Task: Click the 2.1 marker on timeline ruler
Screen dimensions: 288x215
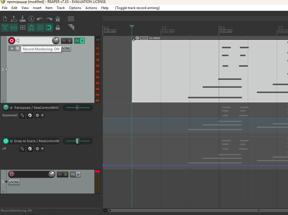Action: [222, 27]
